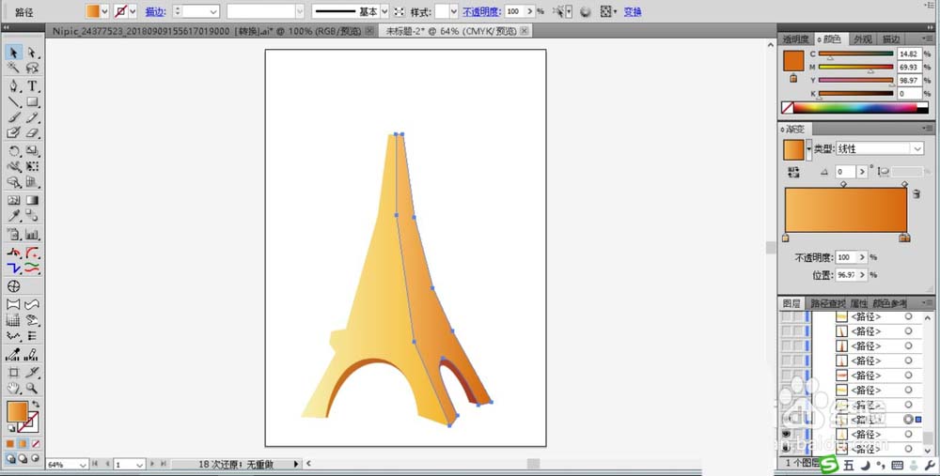
Task: Set the toolbox paint mode to None
Action: (x=36, y=444)
